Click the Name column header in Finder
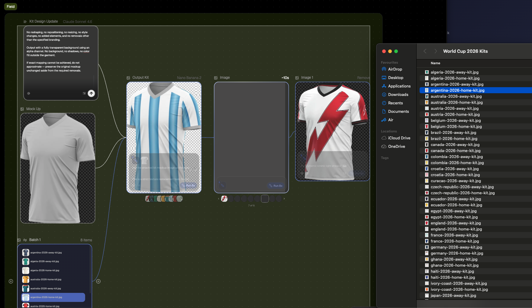532x308 pixels. (x=435, y=63)
